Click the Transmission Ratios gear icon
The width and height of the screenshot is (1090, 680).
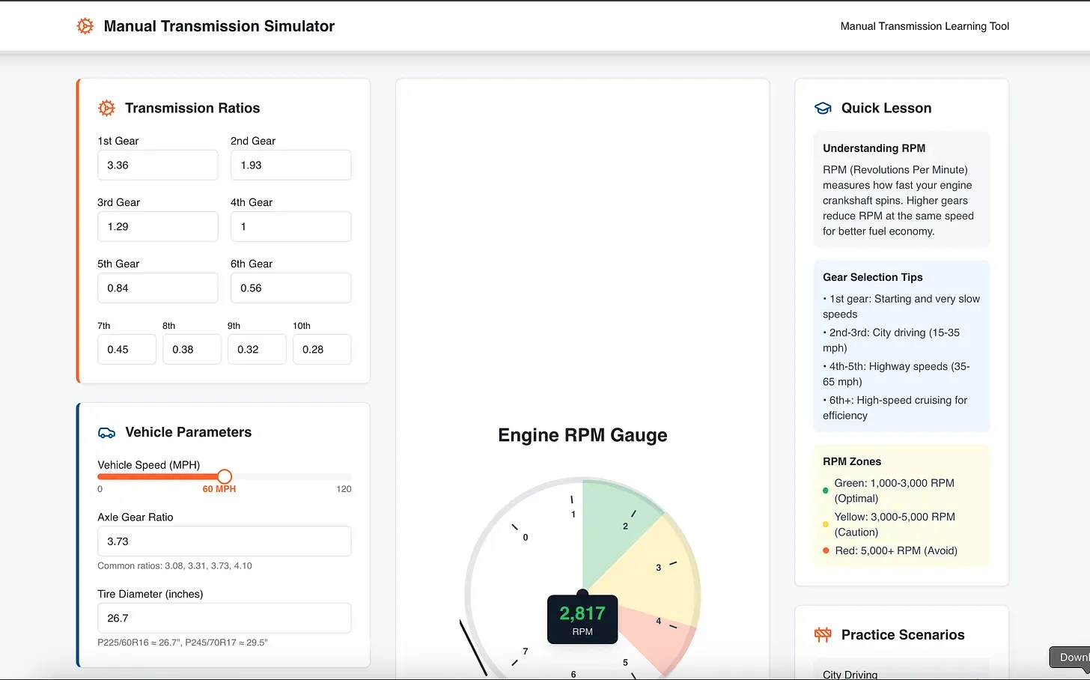[x=107, y=109]
